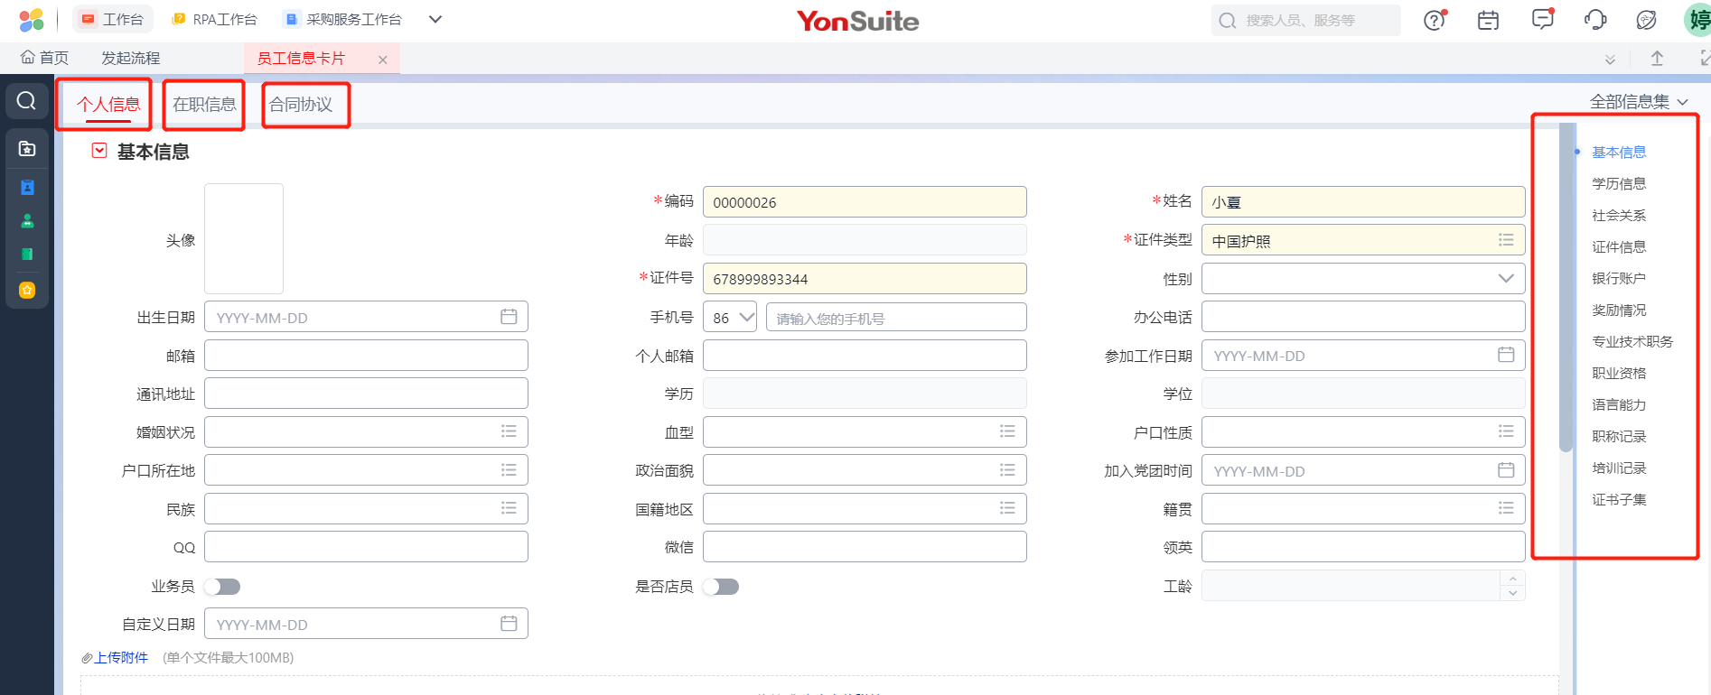Viewport: 1711px width, 695px height.
Task: Expand the workbench list chevron in header
Action: 435,19
